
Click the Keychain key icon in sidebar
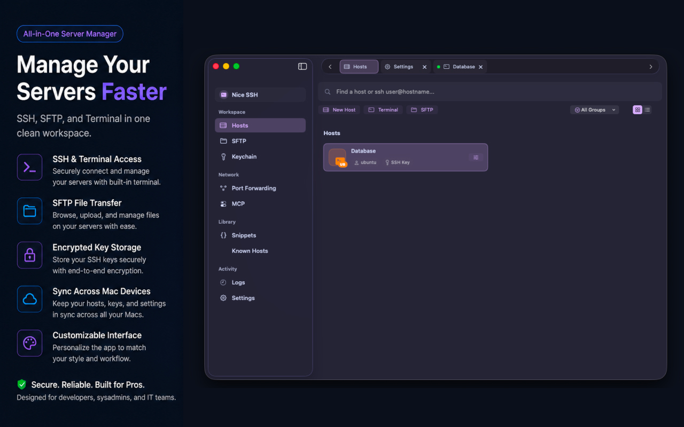point(223,156)
